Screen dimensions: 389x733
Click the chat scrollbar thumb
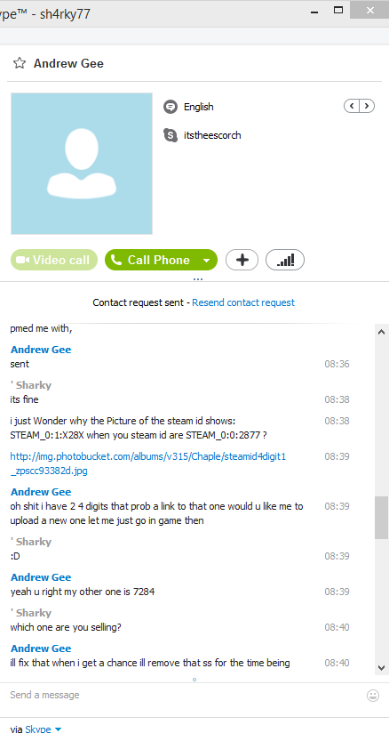pos(382,518)
